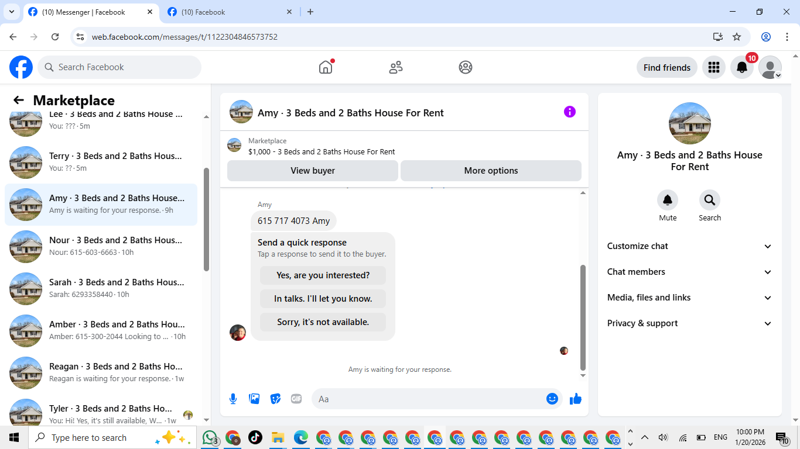Launch WhatsApp from the taskbar

click(210, 437)
